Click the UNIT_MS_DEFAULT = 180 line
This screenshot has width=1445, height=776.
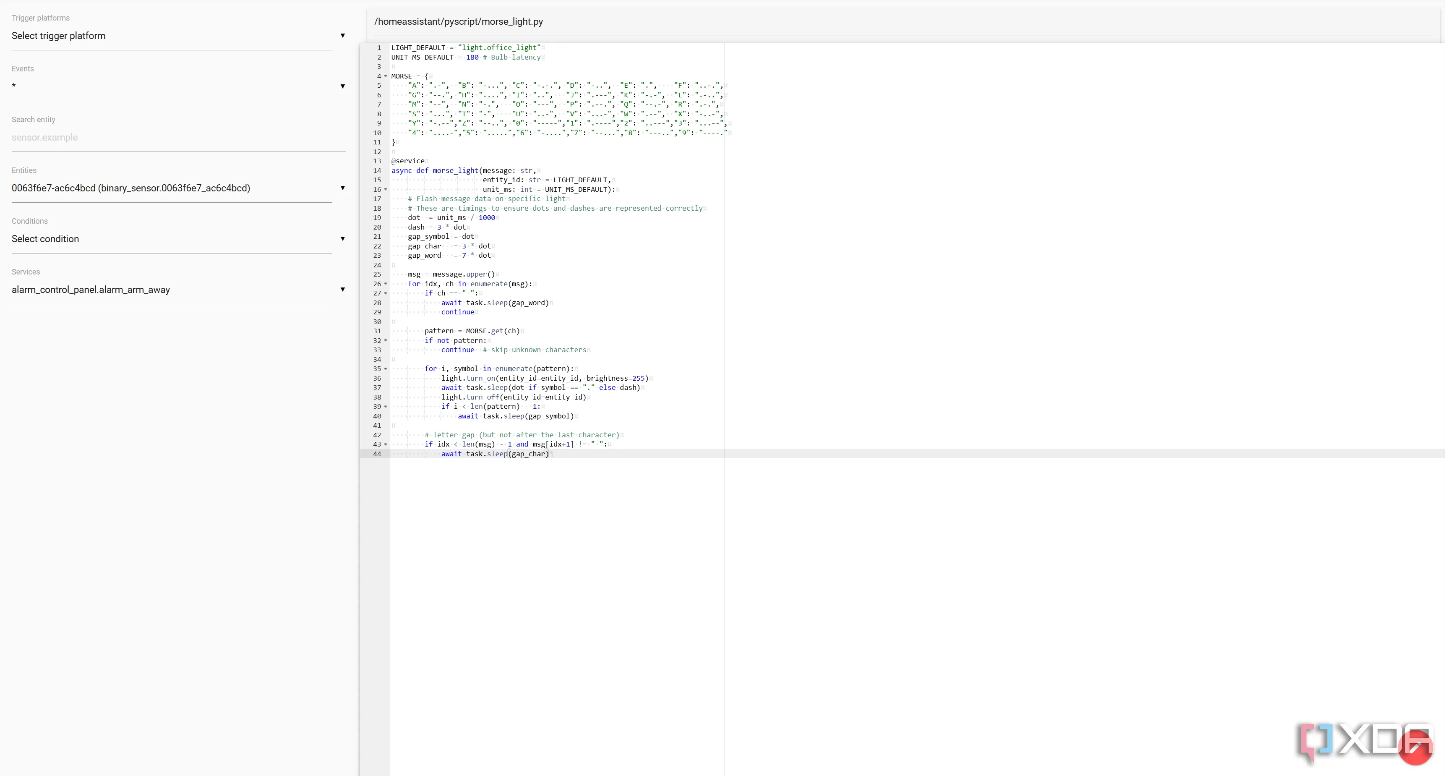(x=466, y=57)
